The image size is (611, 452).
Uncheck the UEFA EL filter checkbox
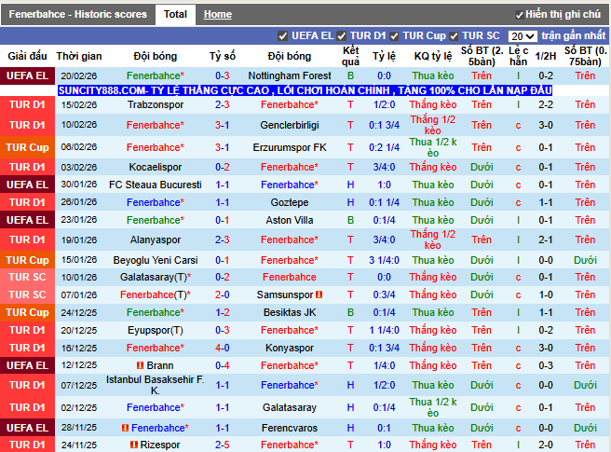[x=283, y=36]
